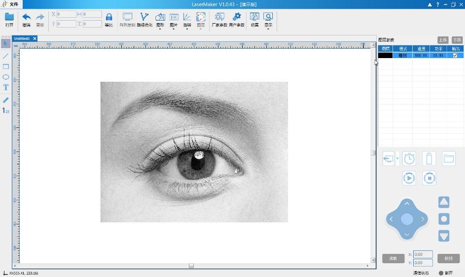
Task: Toggle the output (输出) checkbox for the layer
Action: (455, 56)
